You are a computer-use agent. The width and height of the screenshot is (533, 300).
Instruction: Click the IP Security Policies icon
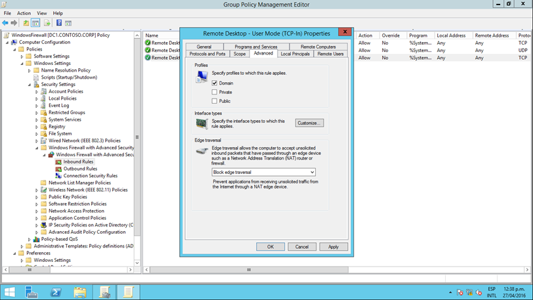coord(44,225)
